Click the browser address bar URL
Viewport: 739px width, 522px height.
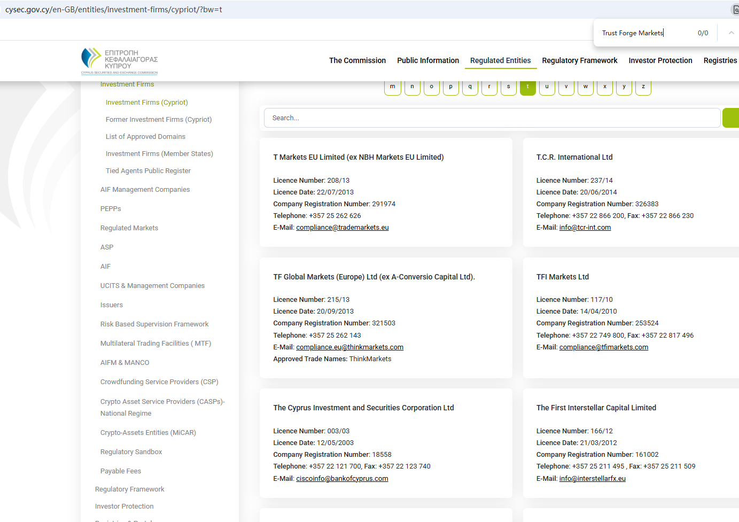point(114,10)
